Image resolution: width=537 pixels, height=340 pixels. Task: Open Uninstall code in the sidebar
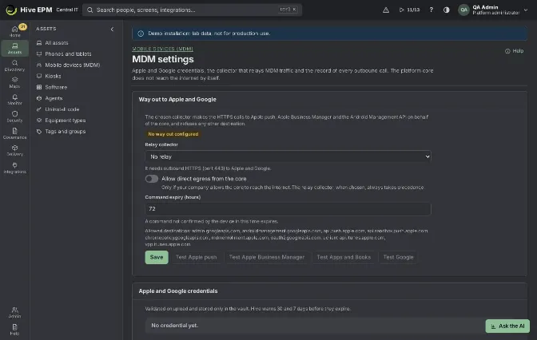coord(62,109)
